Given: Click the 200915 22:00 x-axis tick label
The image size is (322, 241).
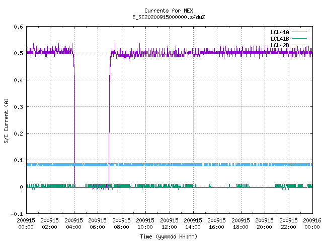Looking at the screenshot, I should coord(288,223).
